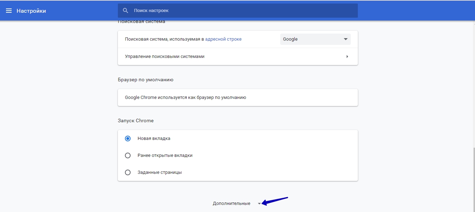This screenshot has height=212, width=475.
Task: Select the 'Заданные страницы' radio button
Action: 127,172
